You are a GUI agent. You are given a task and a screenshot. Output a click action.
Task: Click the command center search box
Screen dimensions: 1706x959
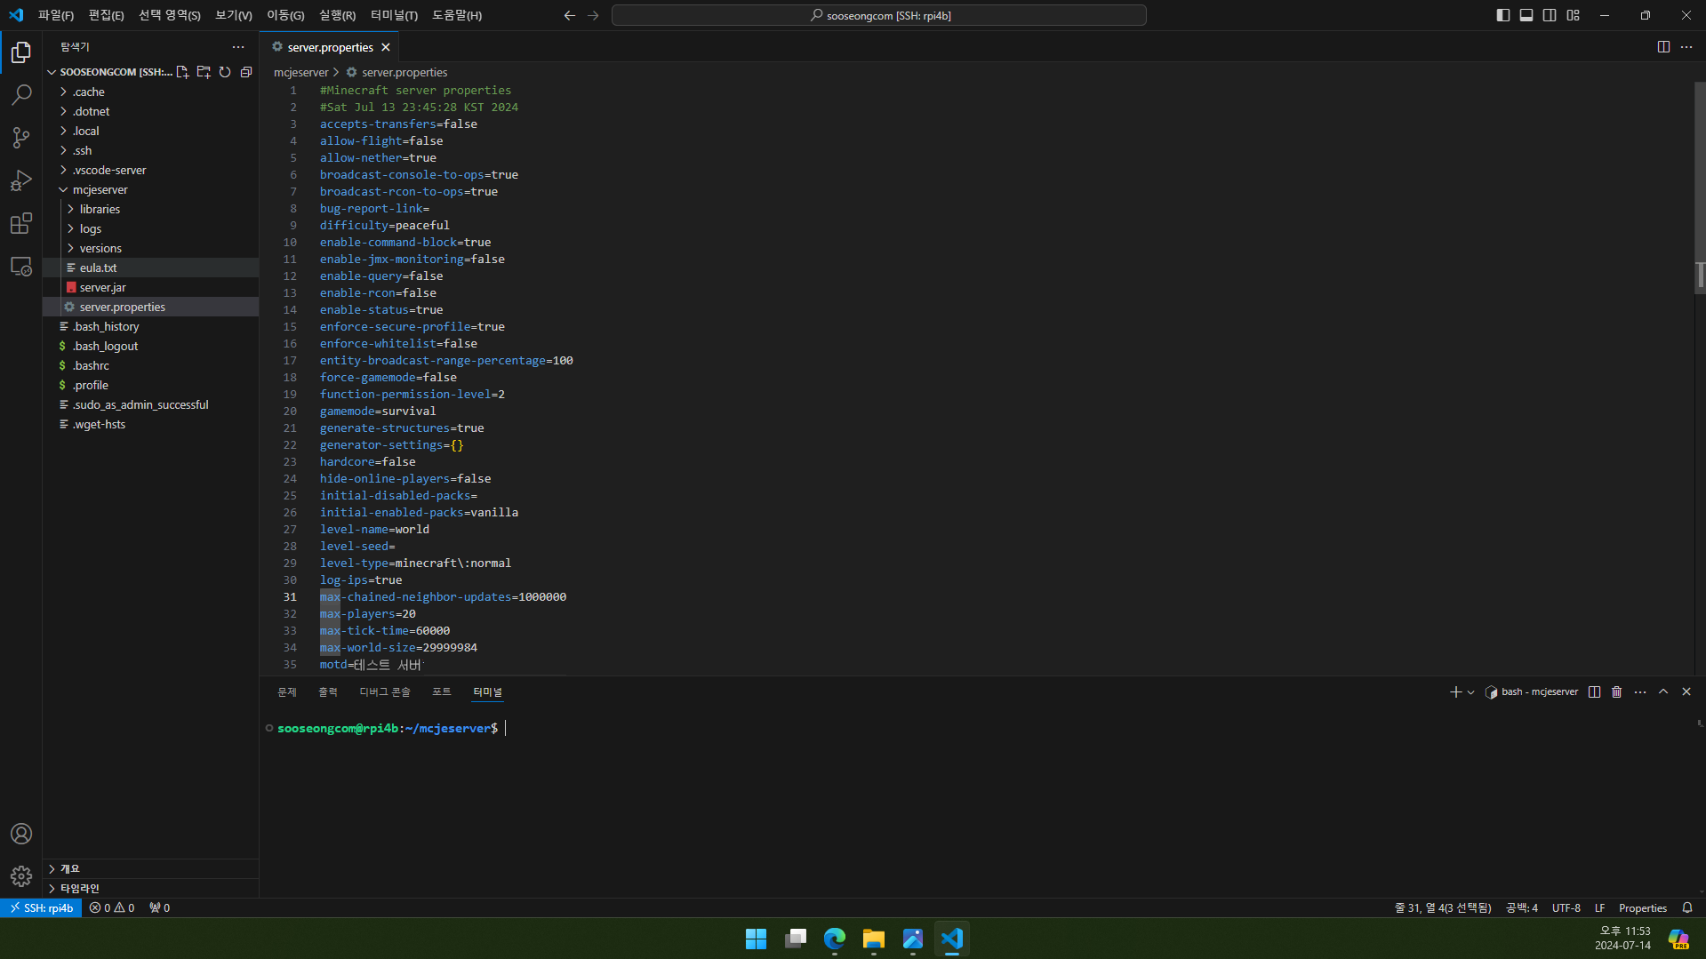coord(879,15)
